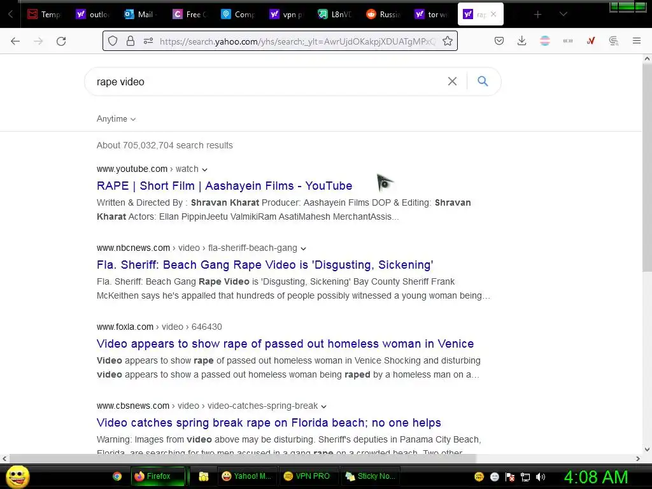The image size is (652, 489).
Task: Open the network monitor tray icon
Action: (x=525, y=477)
